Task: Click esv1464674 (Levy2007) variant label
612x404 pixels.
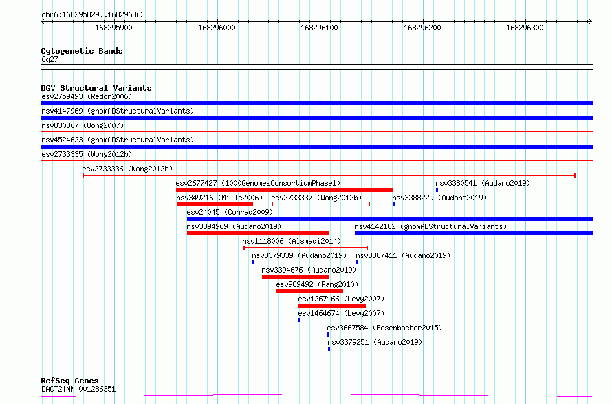Action: coord(341,313)
